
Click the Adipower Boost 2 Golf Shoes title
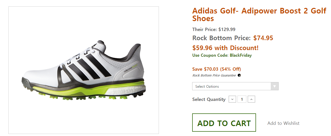pyautogui.click(x=259, y=14)
